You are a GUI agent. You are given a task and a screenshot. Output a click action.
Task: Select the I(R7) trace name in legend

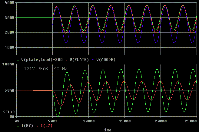tap(27, 126)
